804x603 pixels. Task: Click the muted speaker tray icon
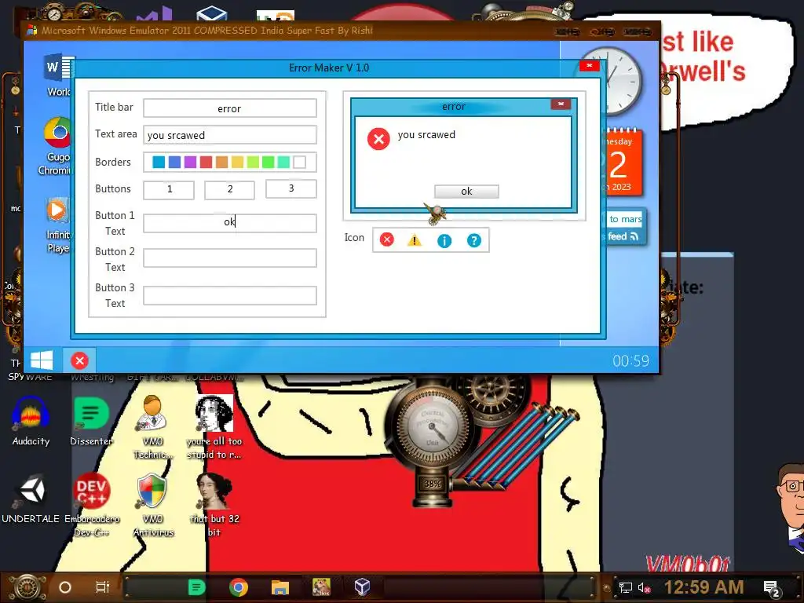(645, 587)
